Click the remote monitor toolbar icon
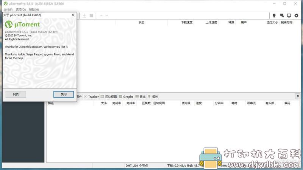This screenshot has height=170, width=303. tap(289, 15)
